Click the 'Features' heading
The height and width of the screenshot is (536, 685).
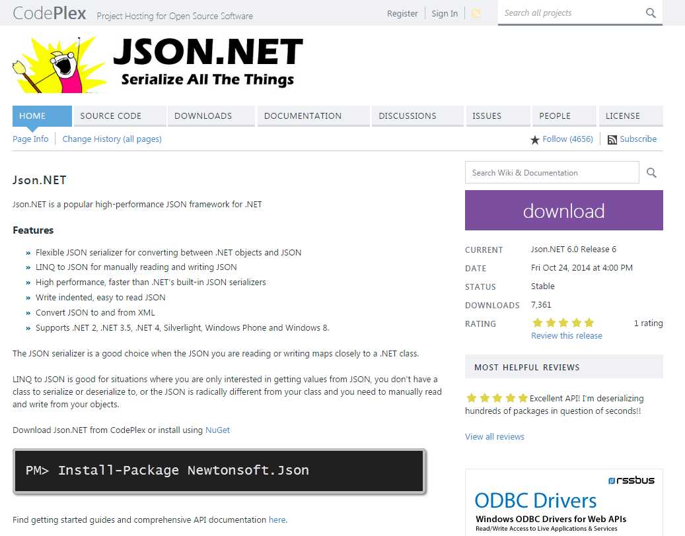[33, 230]
